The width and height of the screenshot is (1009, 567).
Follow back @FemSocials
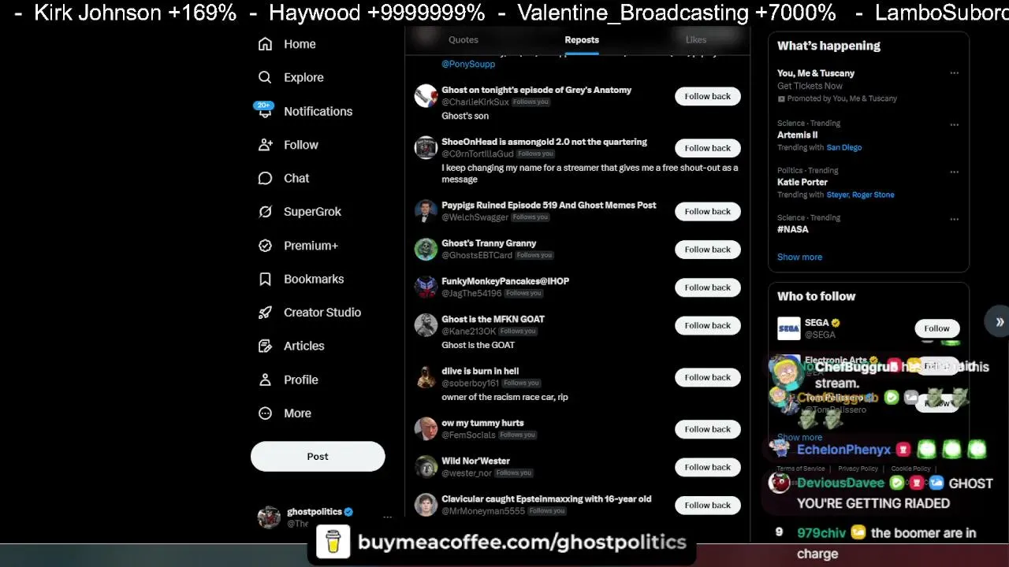[x=708, y=429]
